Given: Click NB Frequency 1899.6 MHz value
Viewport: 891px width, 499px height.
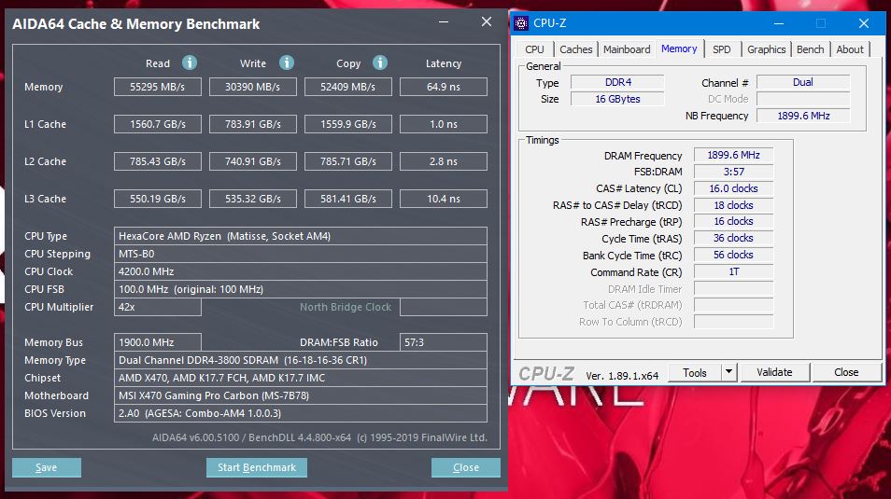Looking at the screenshot, I should (x=803, y=116).
